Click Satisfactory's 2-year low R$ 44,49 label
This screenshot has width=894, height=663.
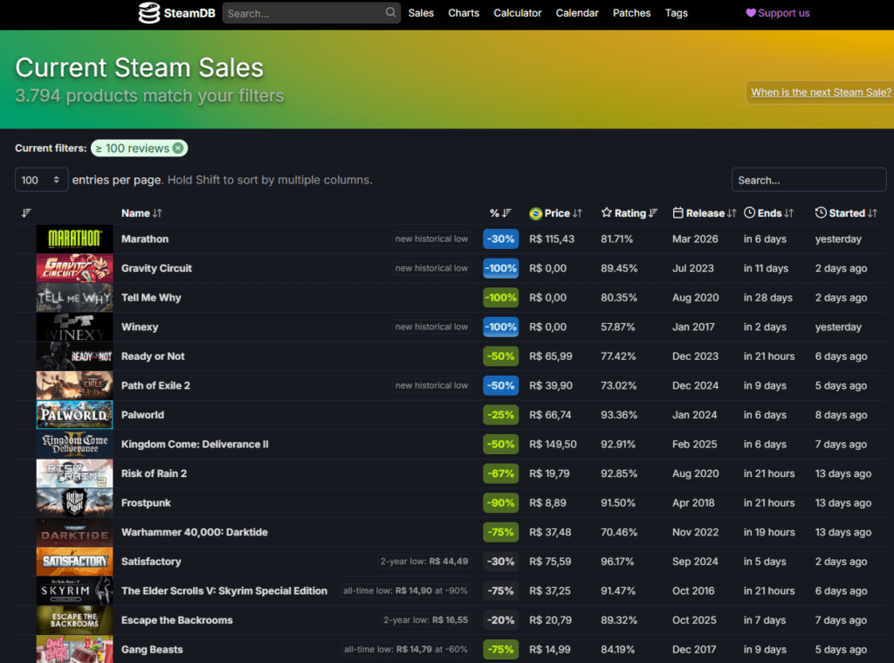tap(424, 562)
